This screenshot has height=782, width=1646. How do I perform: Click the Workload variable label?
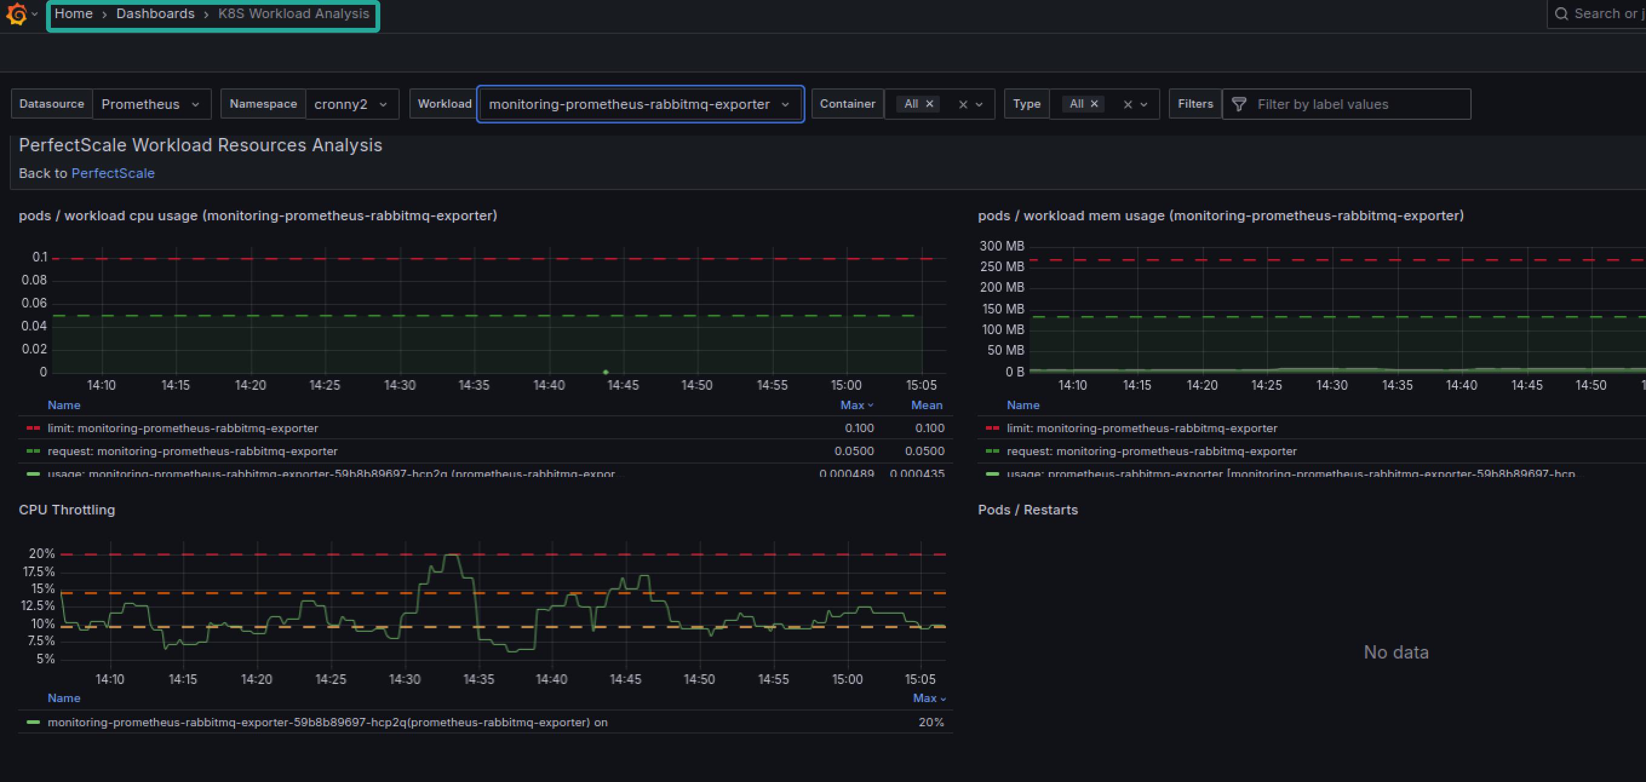click(x=444, y=104)
